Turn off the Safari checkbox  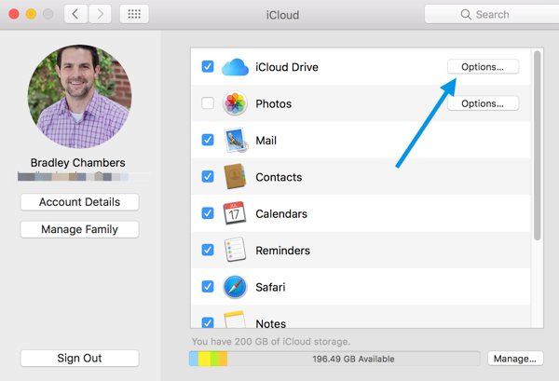point(208,287)
